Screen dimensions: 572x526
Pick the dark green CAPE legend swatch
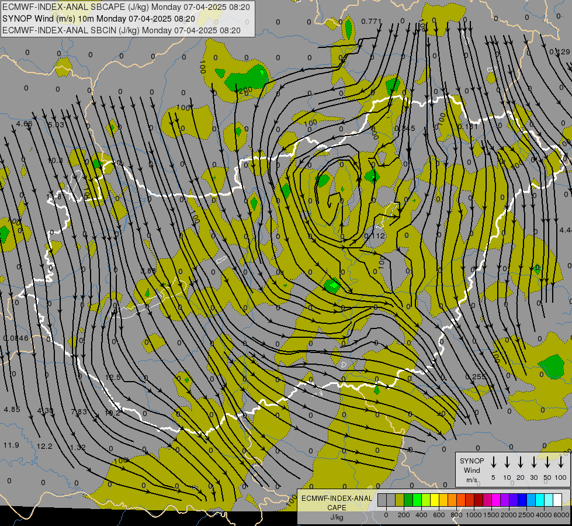click(408, 500)
